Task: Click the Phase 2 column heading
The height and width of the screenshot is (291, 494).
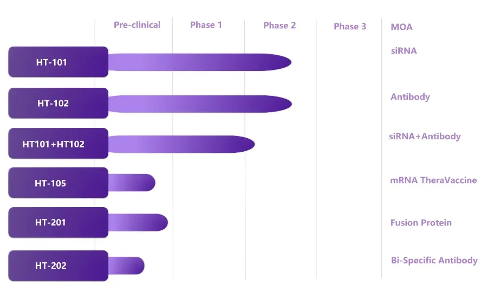Action: coord(279,25)
